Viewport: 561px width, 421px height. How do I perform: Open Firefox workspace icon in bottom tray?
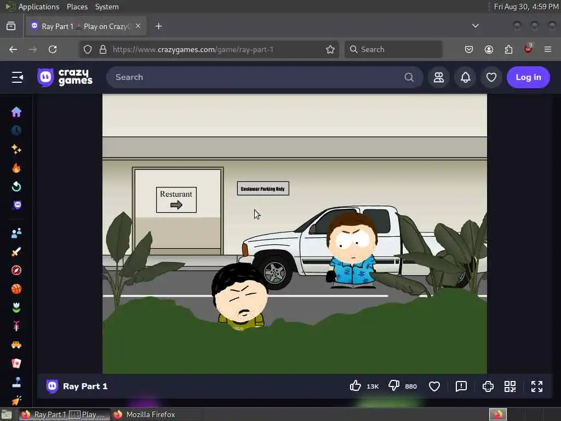tap(497, 414)
